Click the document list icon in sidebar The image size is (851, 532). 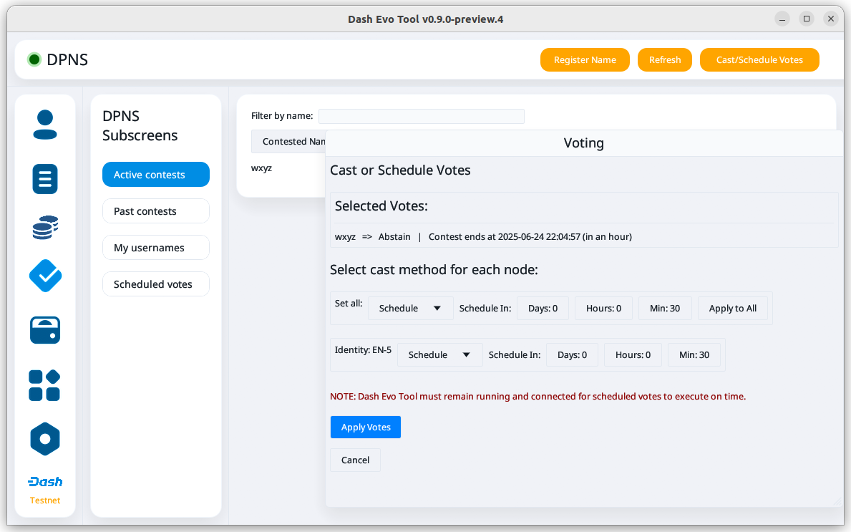click(x=45, y=178)
